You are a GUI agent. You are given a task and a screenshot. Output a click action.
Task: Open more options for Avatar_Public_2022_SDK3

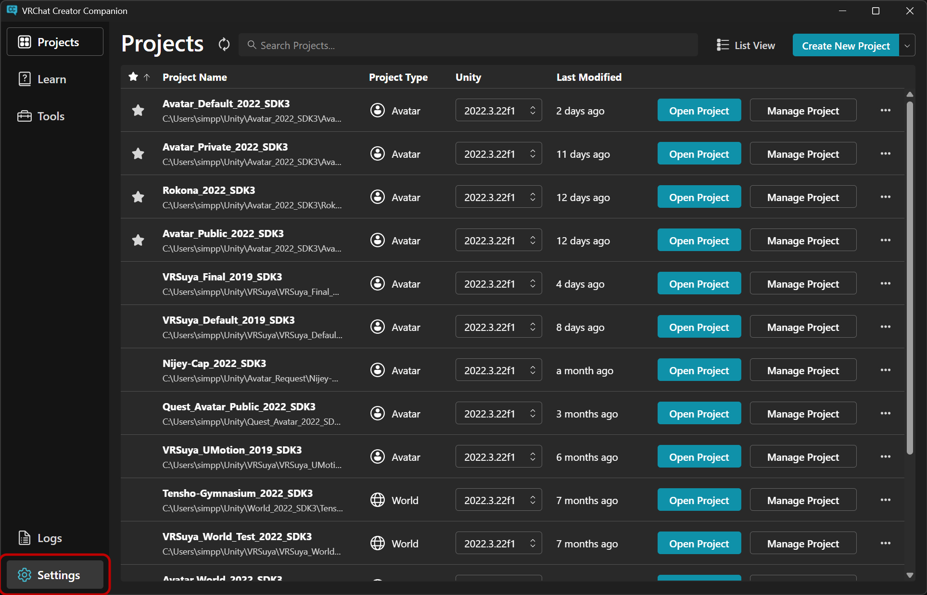click(886, 241)
